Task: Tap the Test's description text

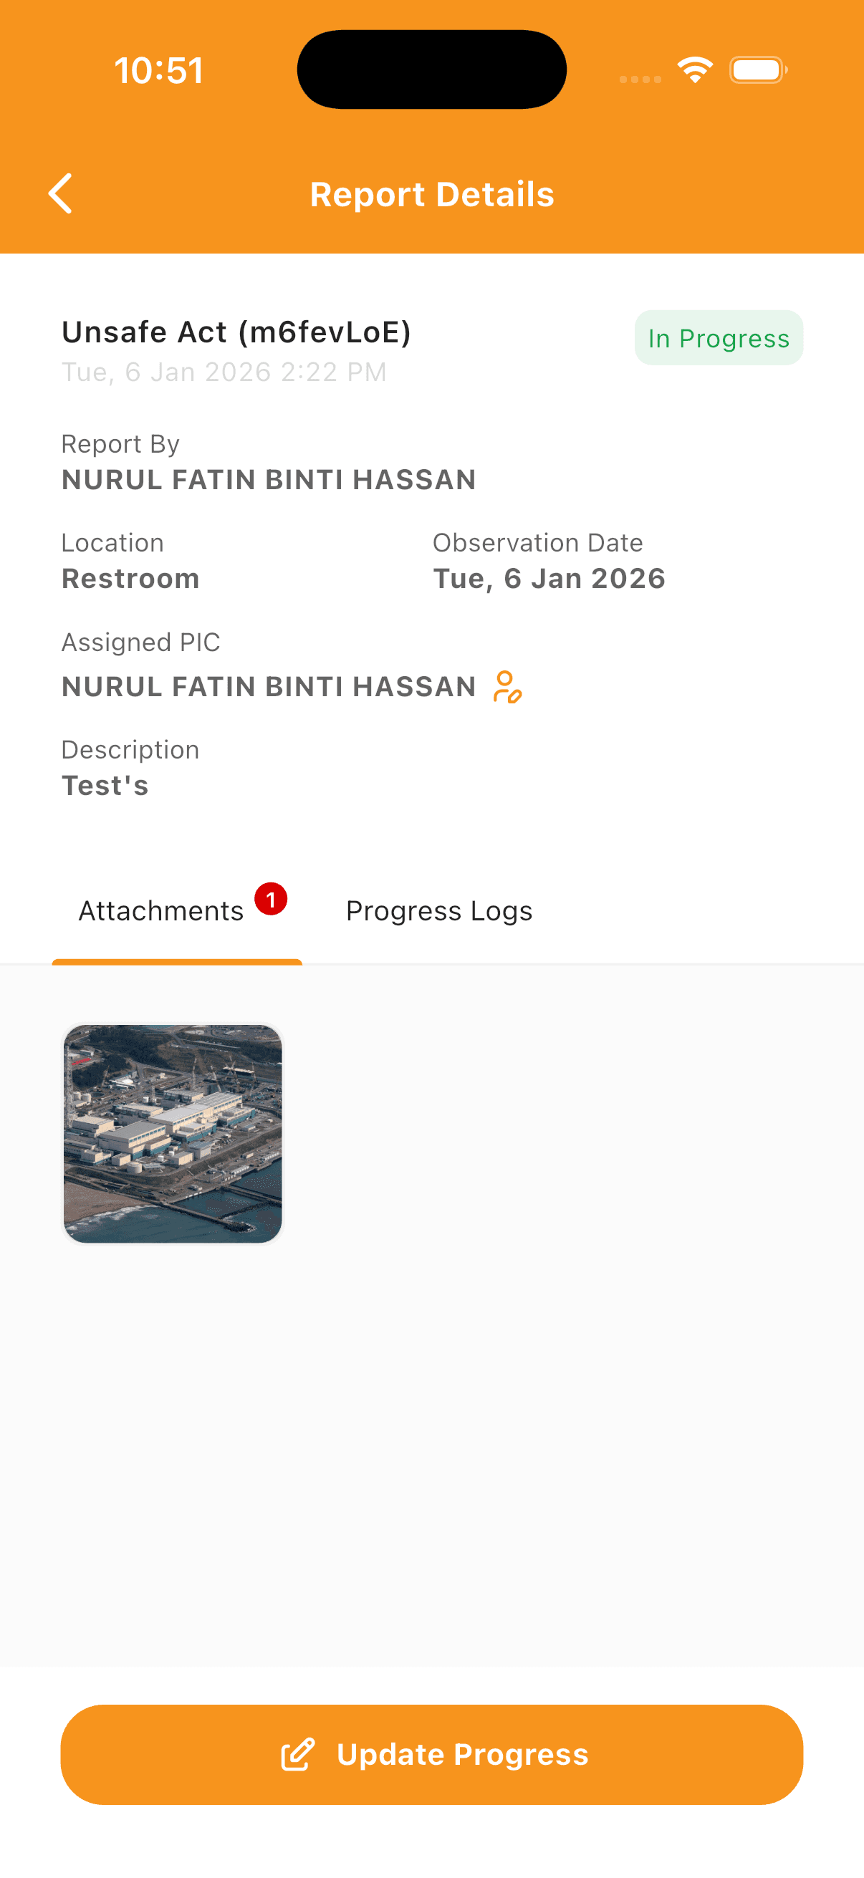Action: pos(105,786)
